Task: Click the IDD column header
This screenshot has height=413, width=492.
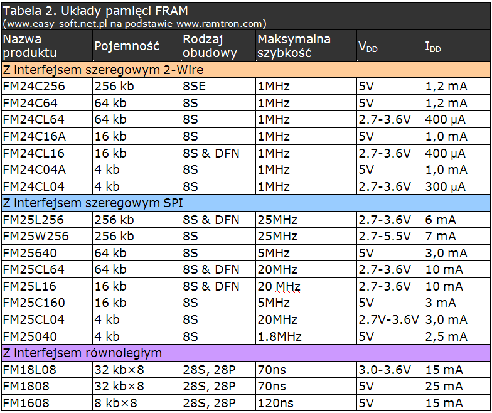Action: [x=457, y=46]
